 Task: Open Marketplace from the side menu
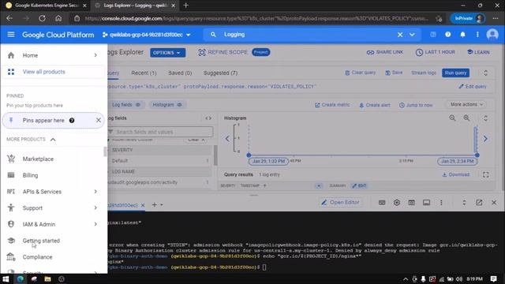[x=38, y=159]
